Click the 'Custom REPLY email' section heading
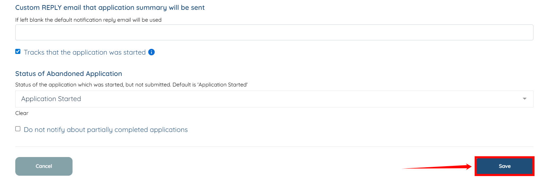Viewport: 544px width, 194px height. [x=110, y=7]
